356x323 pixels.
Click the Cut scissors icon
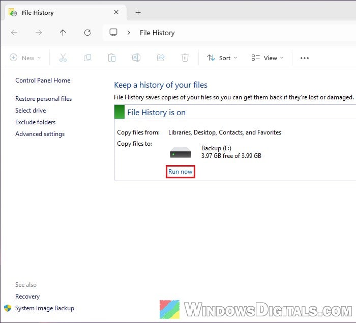point(63,58)
